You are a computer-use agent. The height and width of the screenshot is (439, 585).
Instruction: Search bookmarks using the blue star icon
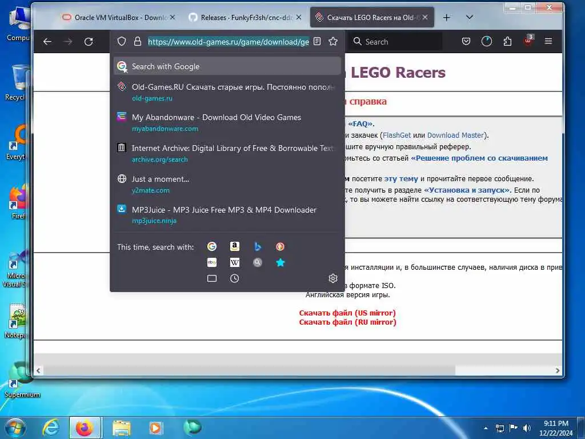pos(280,262)
